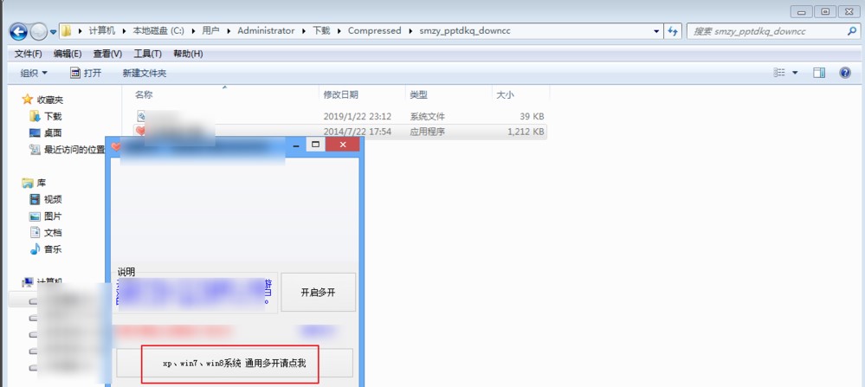
Task: Select smzy_pptdkq_downcc in the breadcrumb
Action: pyautogui.click(x=465, y=31)
